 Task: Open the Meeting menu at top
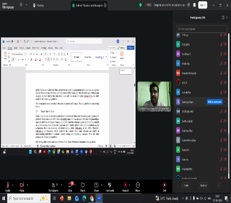click(x=38, y=6)
